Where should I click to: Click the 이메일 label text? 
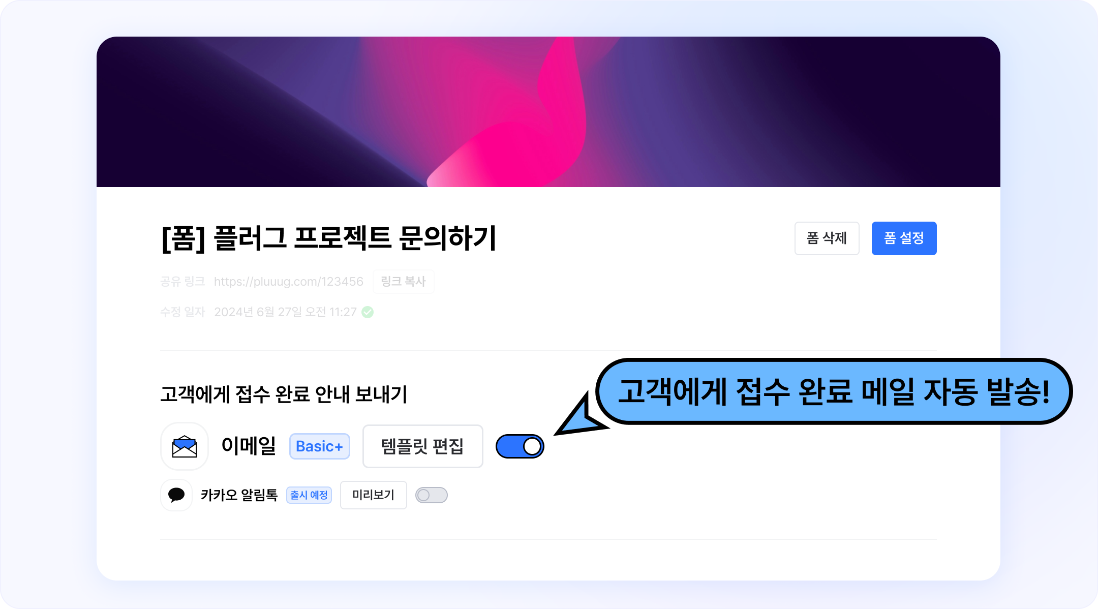pos(249,446)
